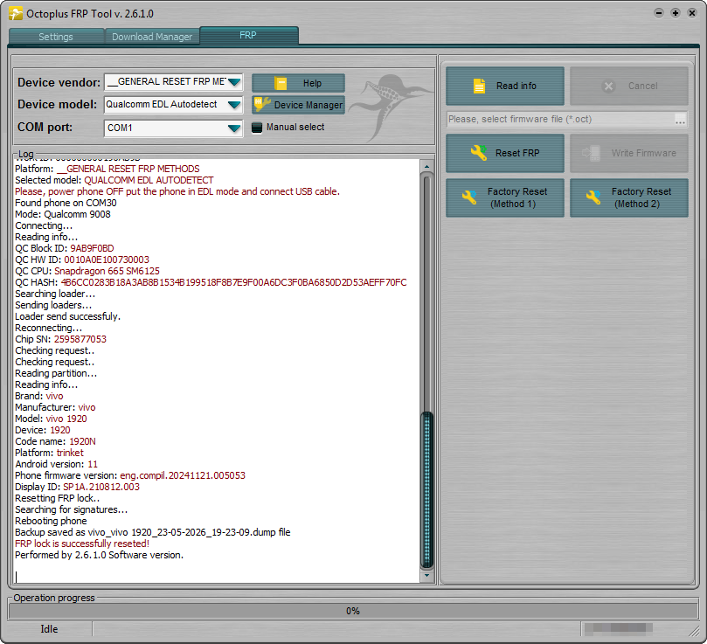Click the Device Manager wrench icon

point(262,104)
